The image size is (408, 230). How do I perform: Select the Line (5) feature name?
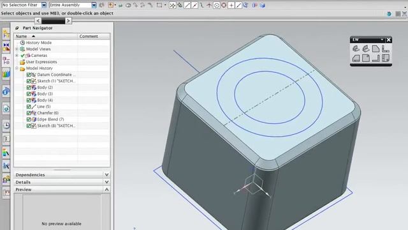tap(44, 107)
